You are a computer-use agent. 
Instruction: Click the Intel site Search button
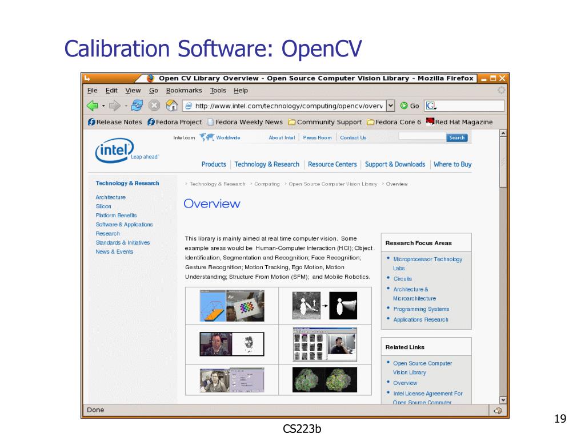[x=456, y=137]
